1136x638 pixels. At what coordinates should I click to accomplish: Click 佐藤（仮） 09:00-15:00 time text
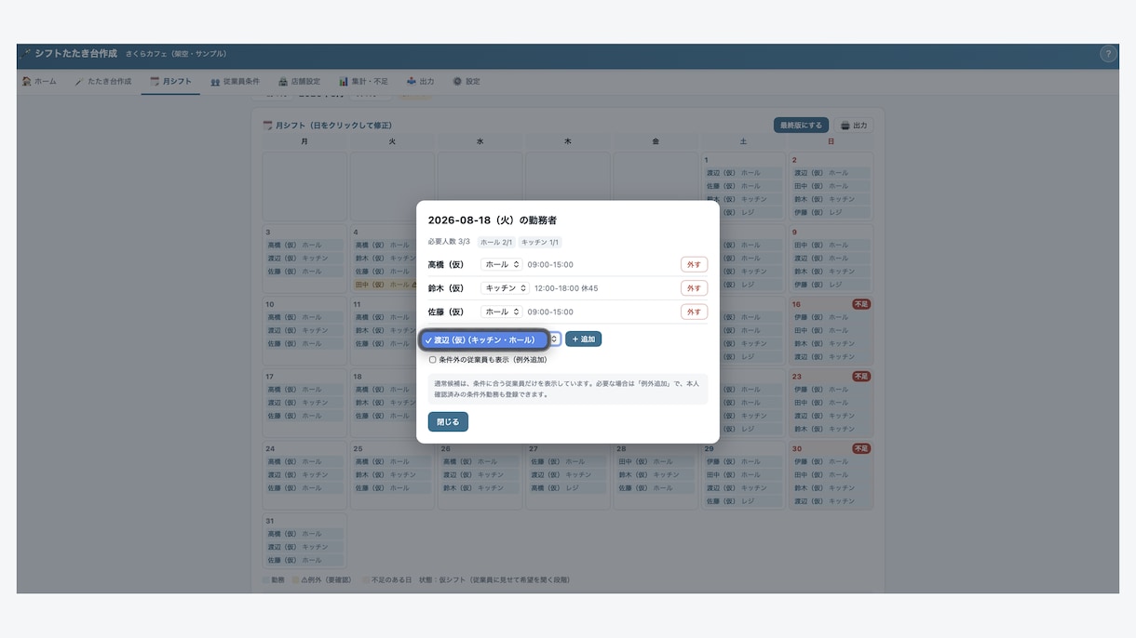(550, 312)
